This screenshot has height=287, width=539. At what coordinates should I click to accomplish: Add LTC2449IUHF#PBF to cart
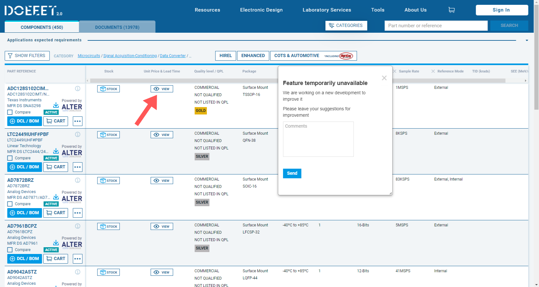coord(56,167)
